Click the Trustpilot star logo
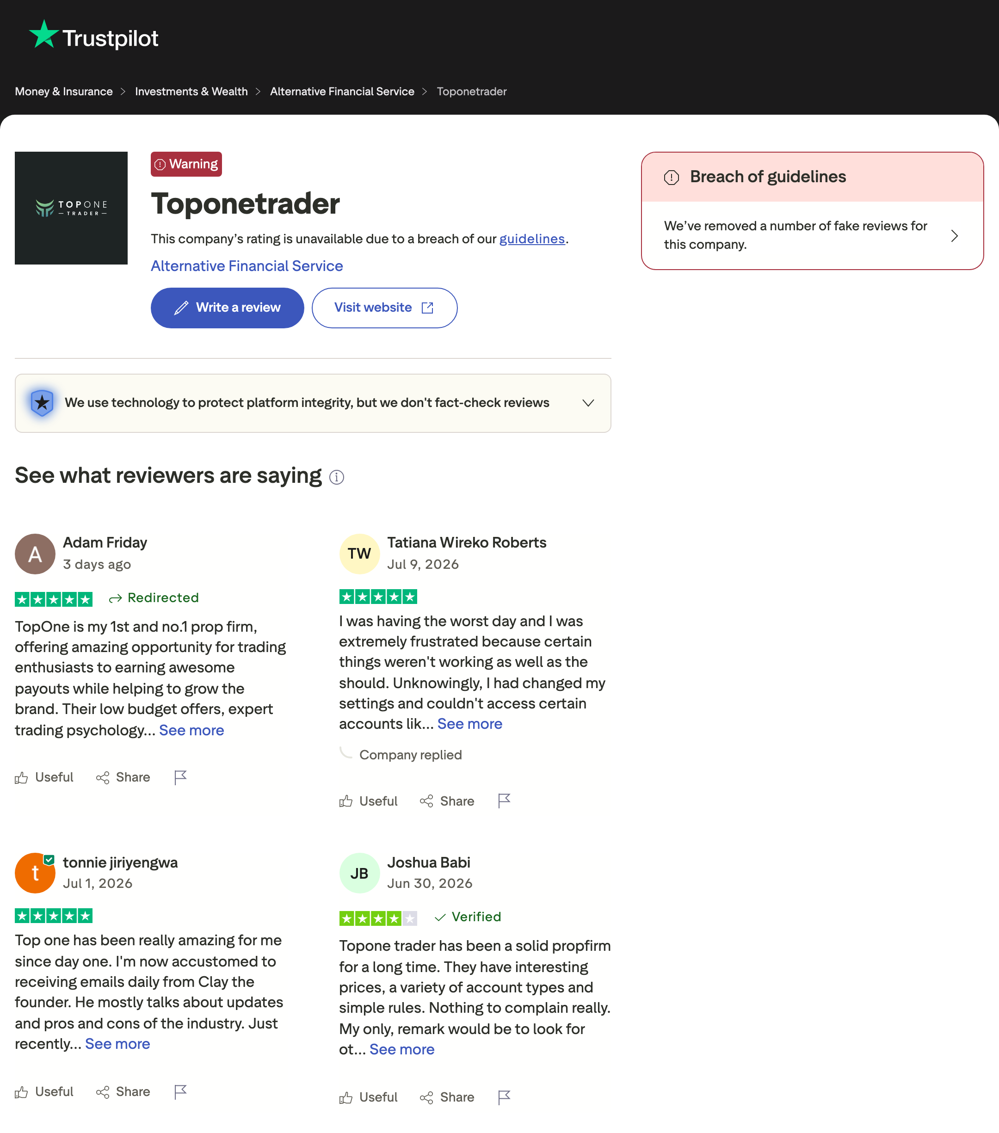The height and width of the screenshot is (1133, 999). [44, 34]
